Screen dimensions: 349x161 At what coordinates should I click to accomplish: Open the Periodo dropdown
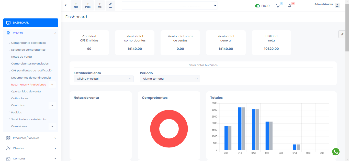170,79
